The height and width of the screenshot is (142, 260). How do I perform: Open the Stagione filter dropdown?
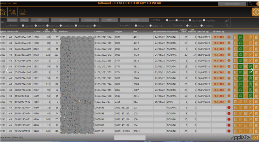point(12,20)
